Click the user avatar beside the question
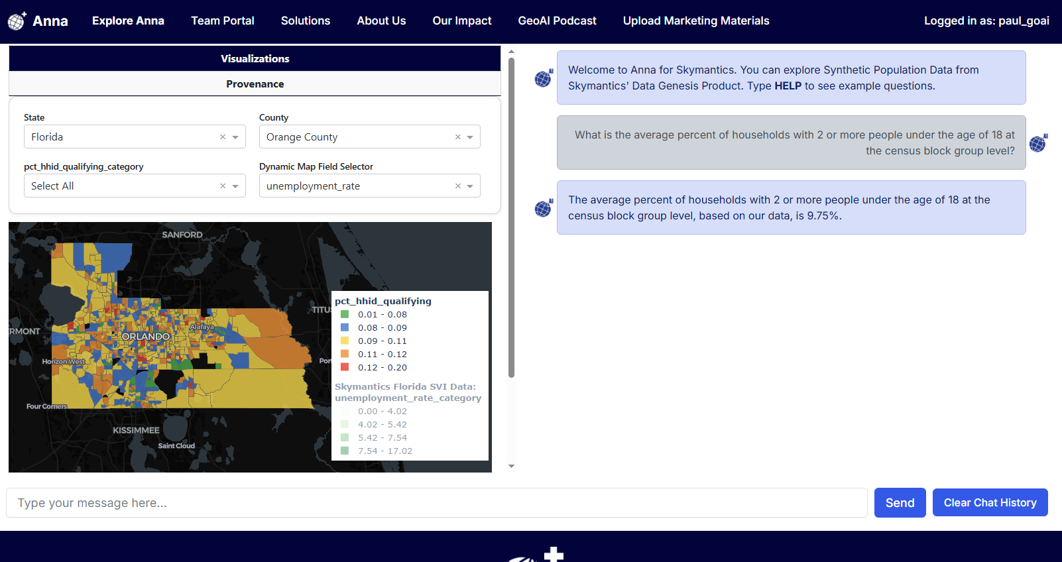The height and width of the screenshot is (562, 1062). tap(1038, 142)
